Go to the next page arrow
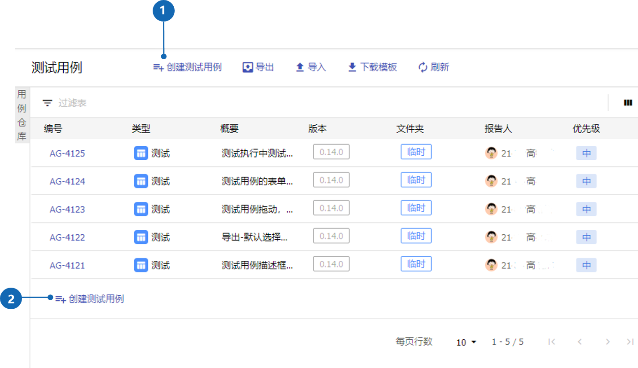The height and width of the screenshot is (368, 638). click(x=607, y=342)
